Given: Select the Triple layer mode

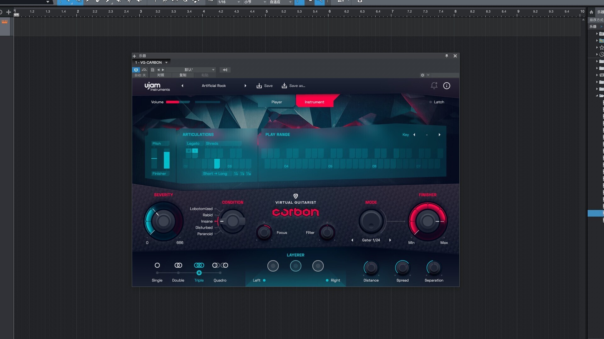Looking at the screenshot, I should [x=199, y=272].
